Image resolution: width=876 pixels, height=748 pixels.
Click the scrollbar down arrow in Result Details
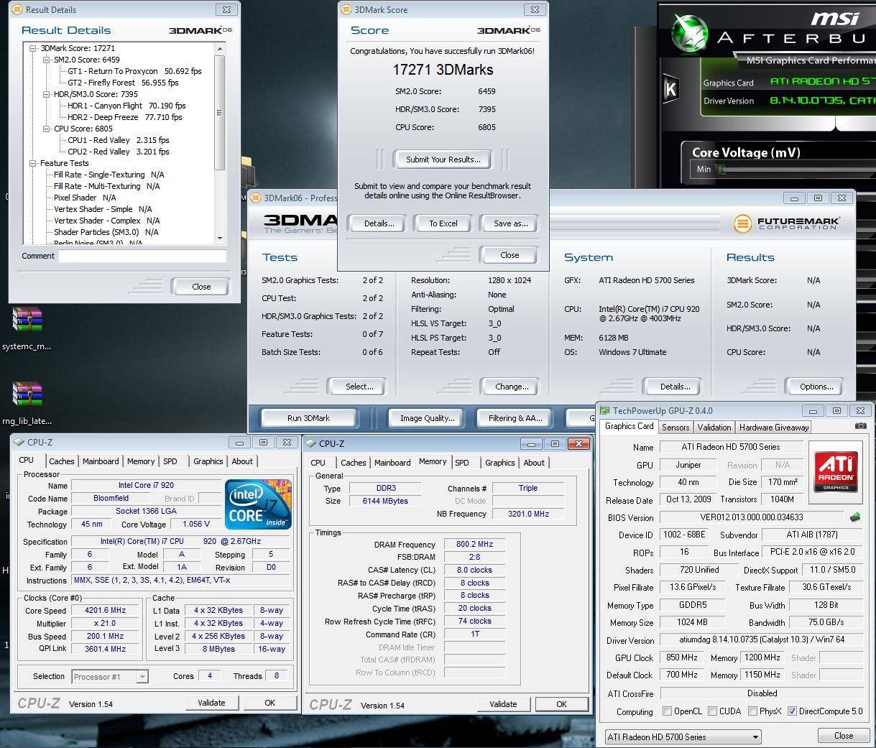click(220, 239)
